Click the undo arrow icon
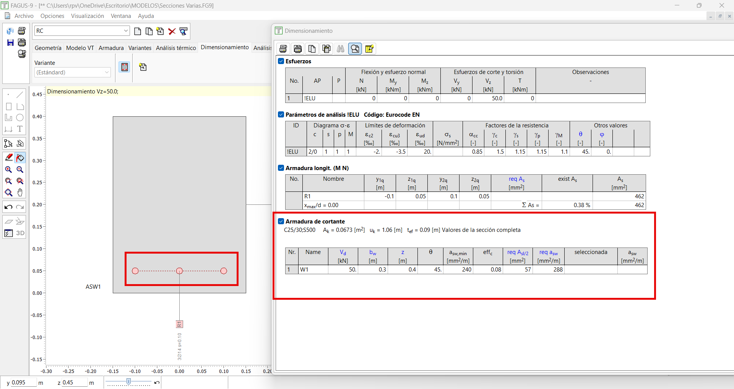734x389 pixels. [8, 207]
